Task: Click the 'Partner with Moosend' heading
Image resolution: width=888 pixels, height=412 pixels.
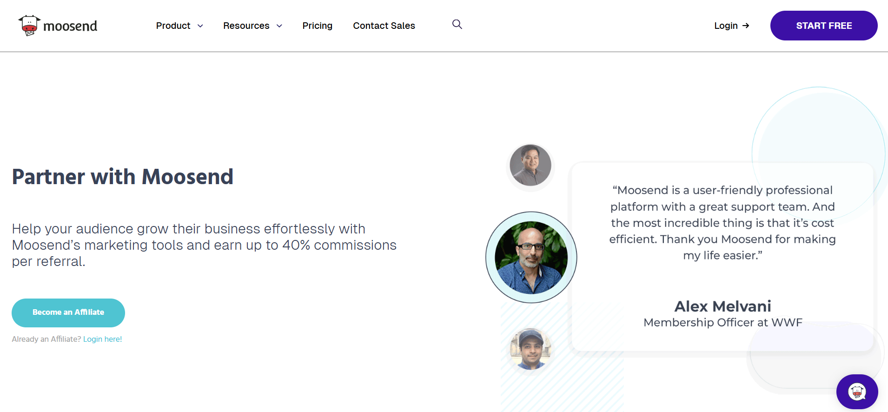Action: [x=123, y=177]
